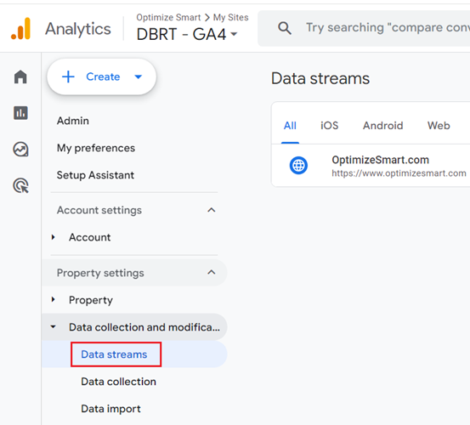Viewport: 470px width, 425px height.
Task: Click the Data collection and modification label
Action: pos(144,327)
